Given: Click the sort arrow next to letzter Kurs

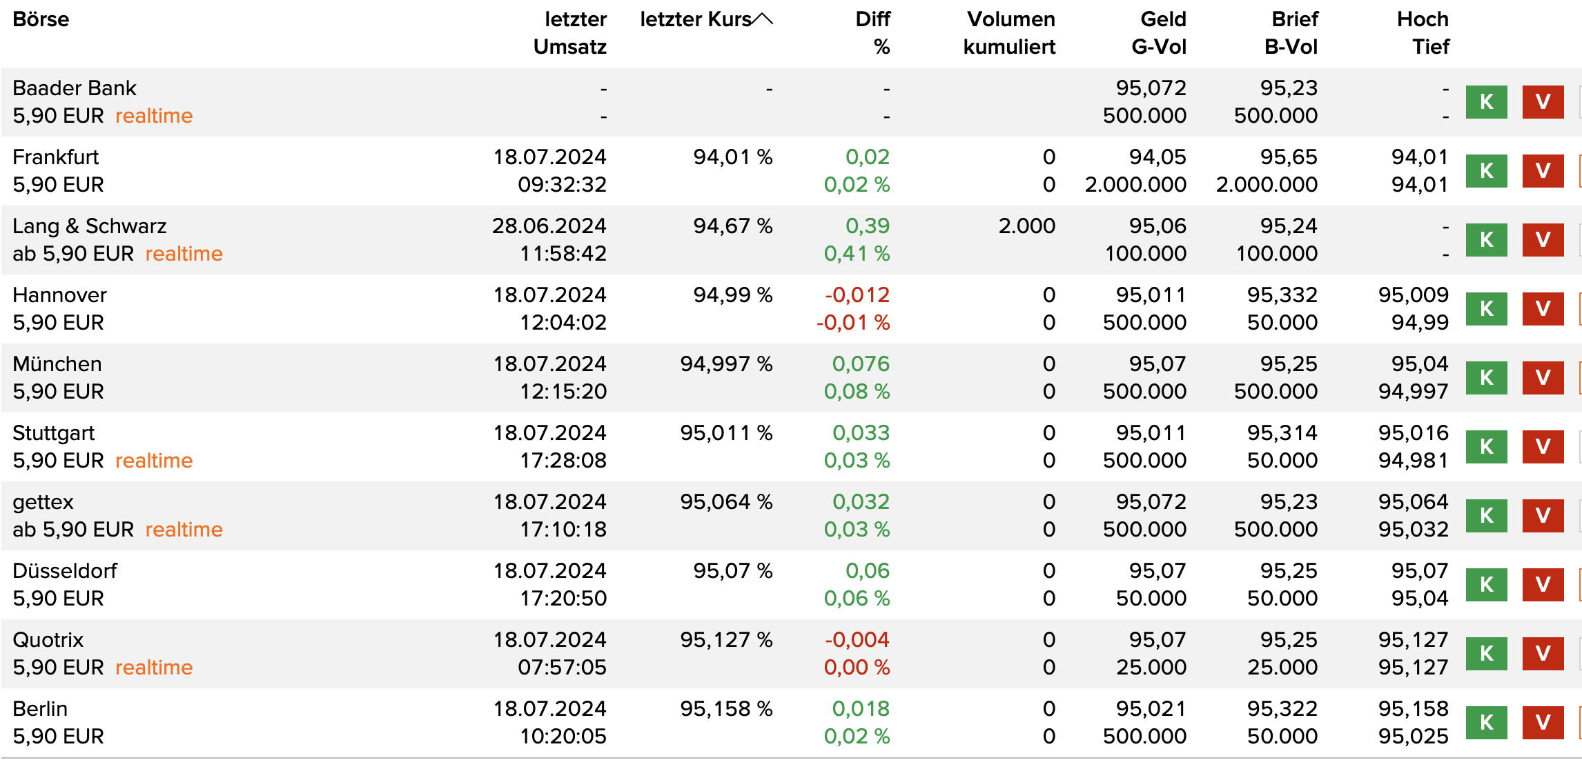Looking at the screenshot, I should click(x=763, y=19).
